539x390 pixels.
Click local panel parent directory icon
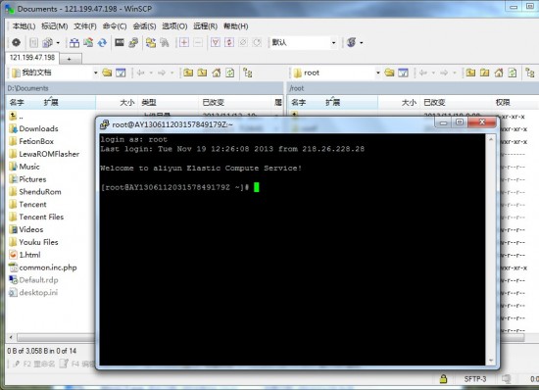point(188,73)
